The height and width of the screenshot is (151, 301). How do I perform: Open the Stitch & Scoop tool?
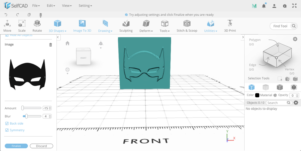point(187,26)
